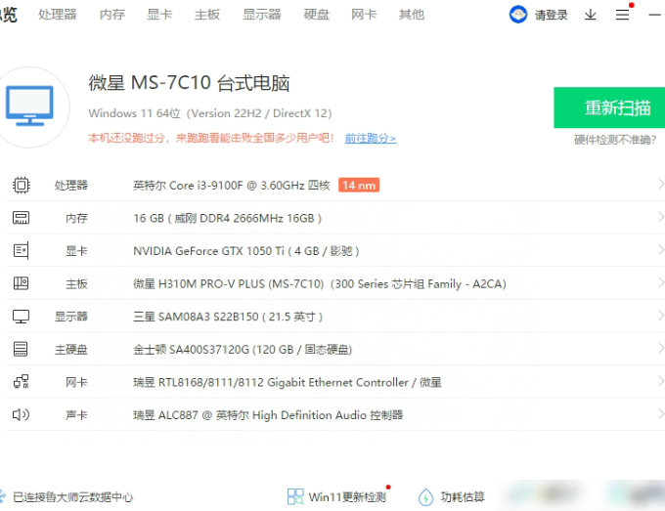The width and height of the screenshot is (665, 511).
Task: Click the 请登录 login link
Action: coord(551,16)
